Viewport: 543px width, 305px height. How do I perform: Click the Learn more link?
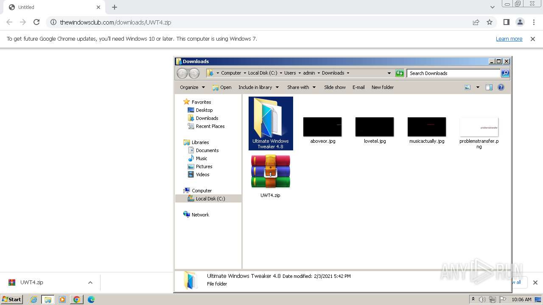click(x=509, y=39)
